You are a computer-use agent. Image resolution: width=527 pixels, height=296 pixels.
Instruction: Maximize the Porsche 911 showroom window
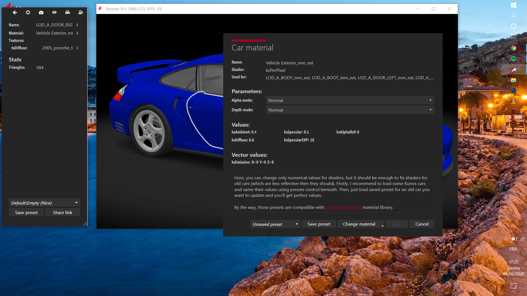tap(433, 9)
